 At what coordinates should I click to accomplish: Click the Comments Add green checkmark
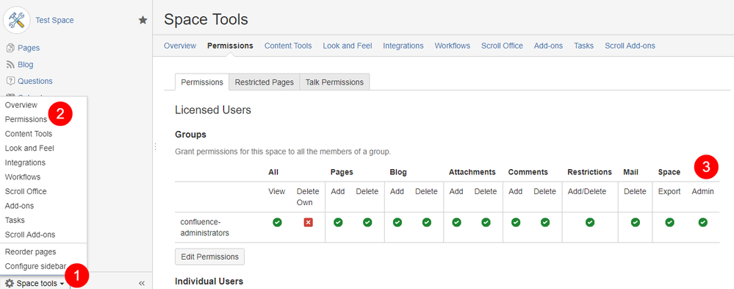click(515, 223)
